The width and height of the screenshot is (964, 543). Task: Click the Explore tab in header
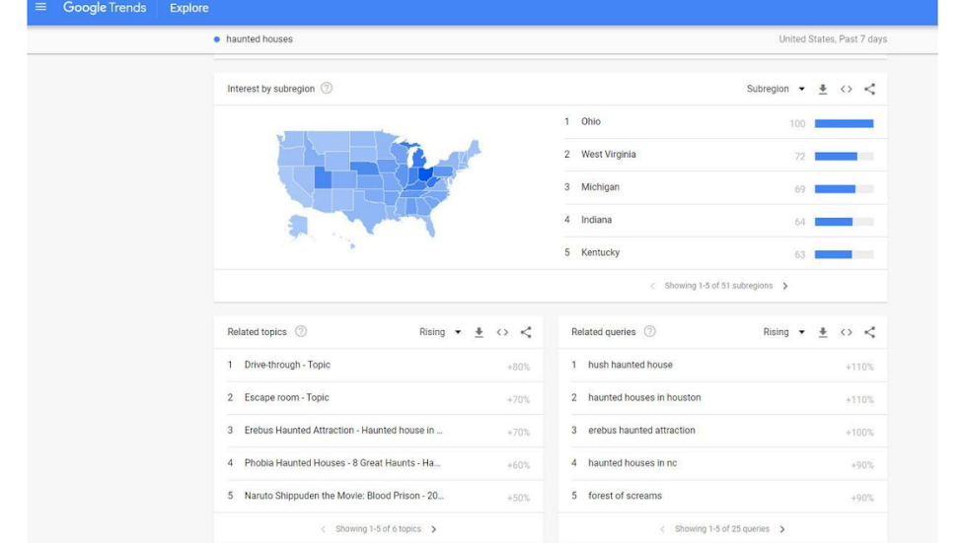188,8
